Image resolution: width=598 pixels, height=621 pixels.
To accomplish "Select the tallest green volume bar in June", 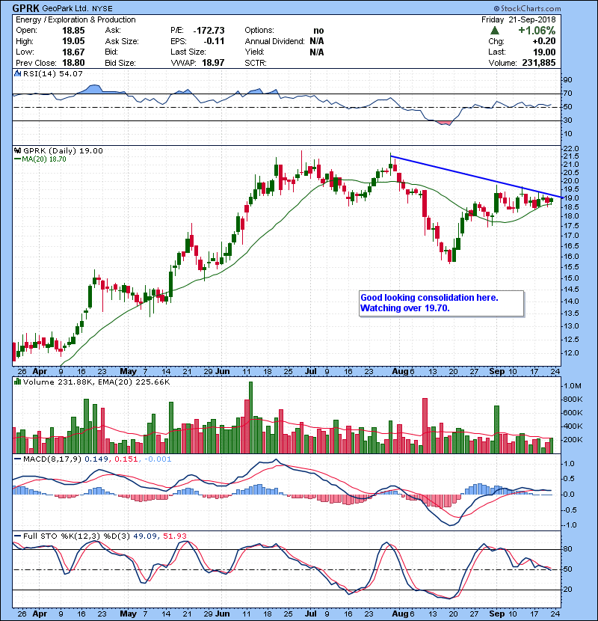I will (250, 417).
